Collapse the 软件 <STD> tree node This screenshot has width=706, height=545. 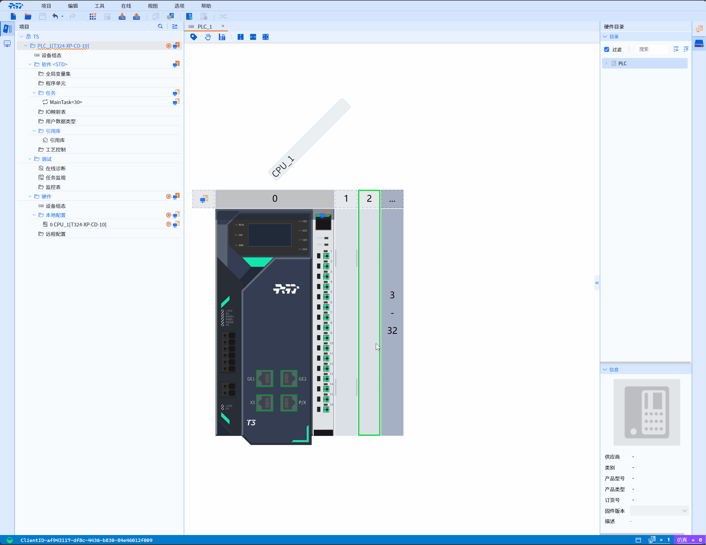click(30, 64)
